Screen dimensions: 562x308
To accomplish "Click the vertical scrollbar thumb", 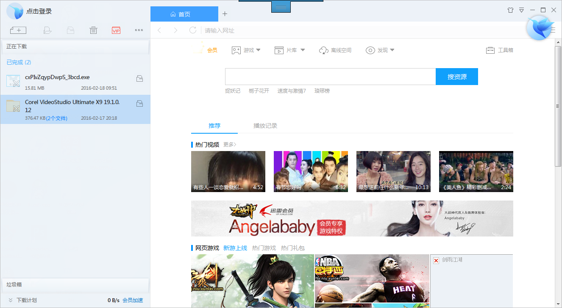I will point(558,106).
